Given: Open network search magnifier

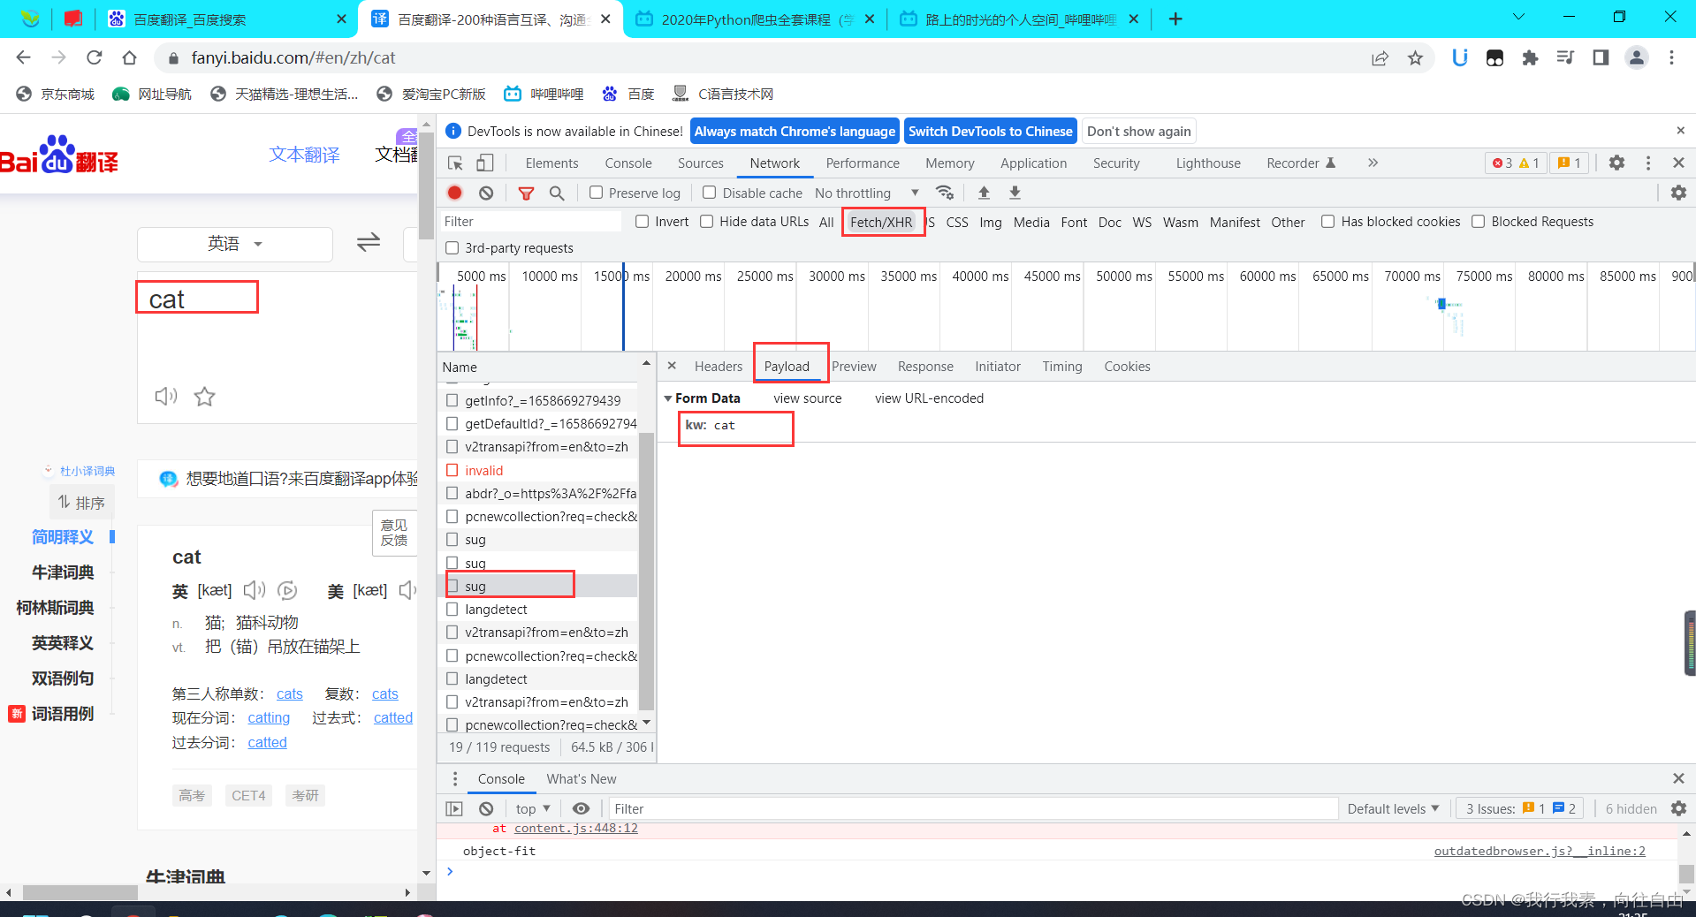Looking at the screenshot, I should (x=557, y=193).
